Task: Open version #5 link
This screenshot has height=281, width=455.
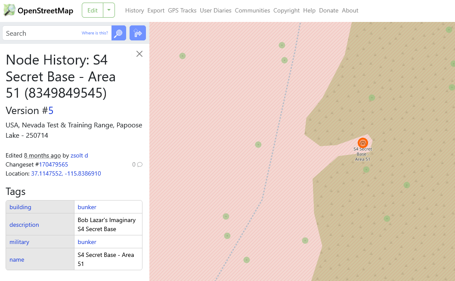Action: (51, 111)
